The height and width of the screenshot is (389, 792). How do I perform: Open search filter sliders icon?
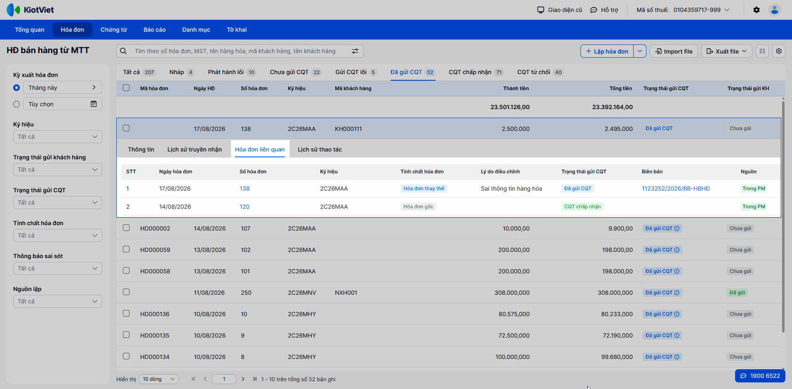point(355,51)
